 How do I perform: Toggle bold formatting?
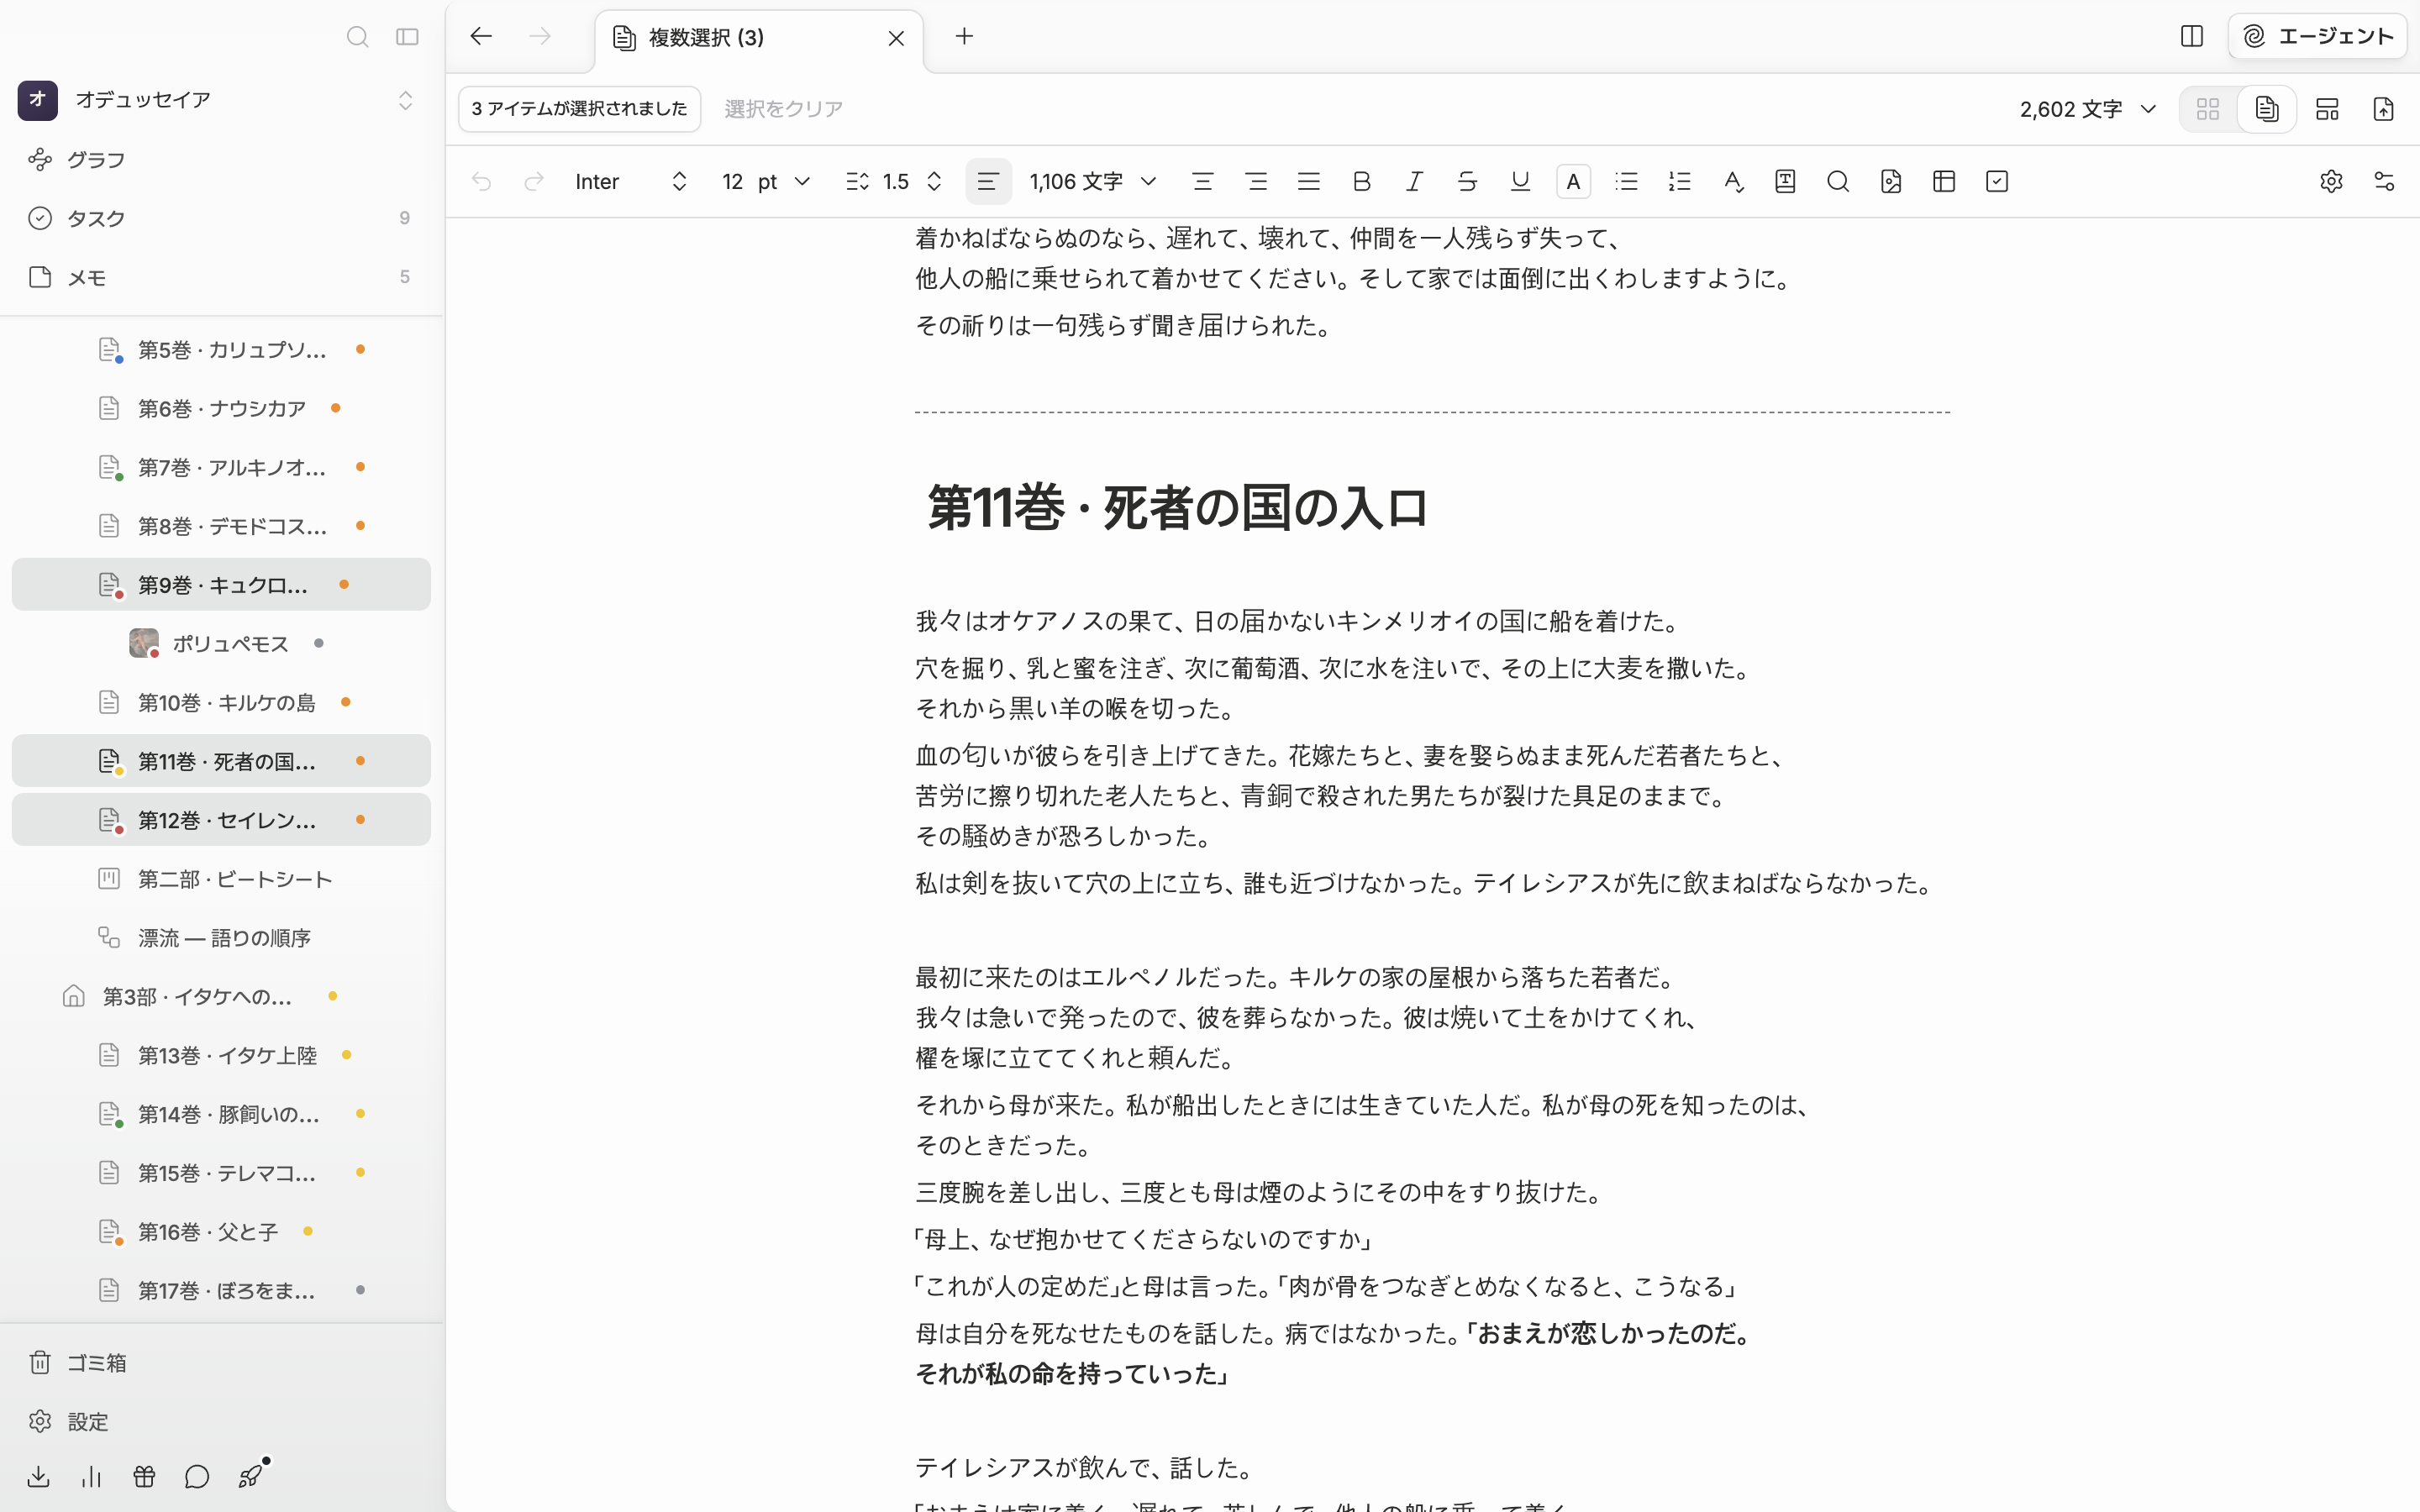tap(1361, 181)
